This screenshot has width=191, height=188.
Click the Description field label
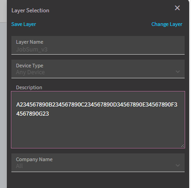click(29, 87)
